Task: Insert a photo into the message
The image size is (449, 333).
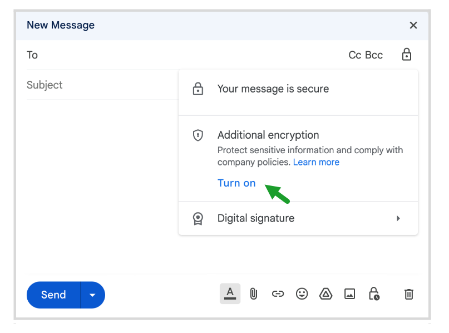Action: pyautogui.click(x=349, y=294)
